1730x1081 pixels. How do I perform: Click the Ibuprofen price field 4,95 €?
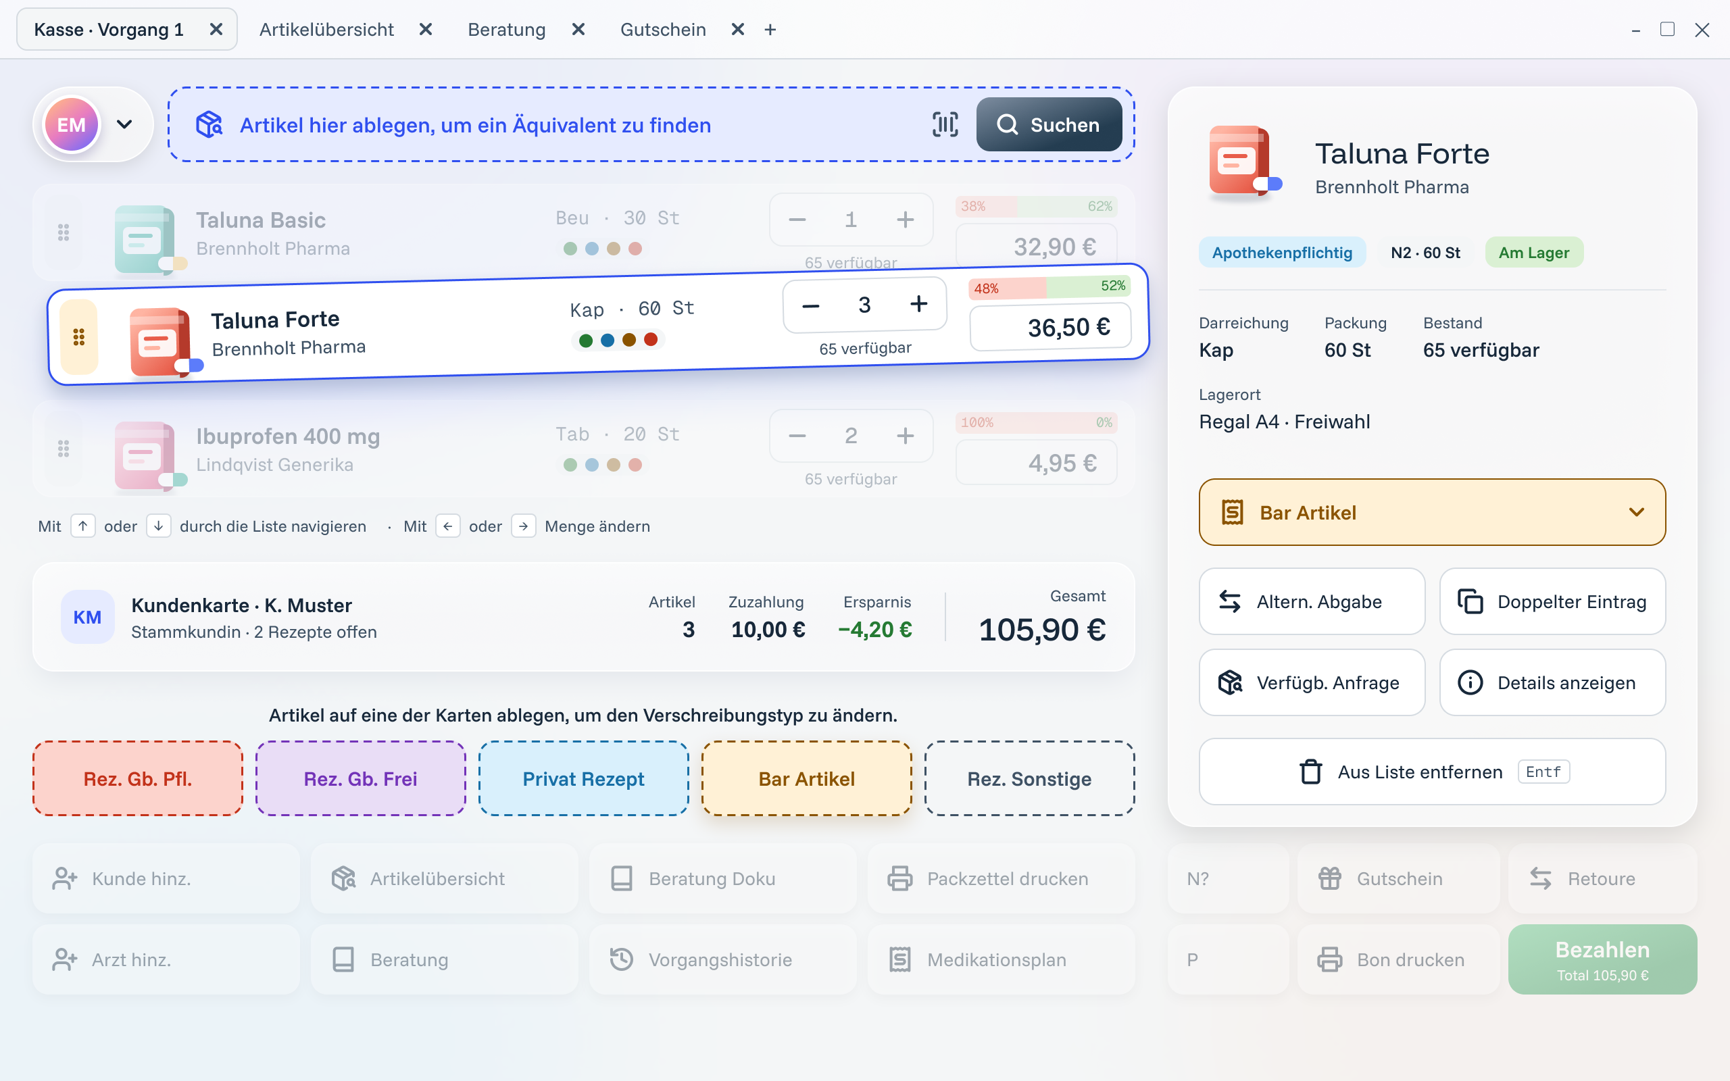pos(1037,463)
